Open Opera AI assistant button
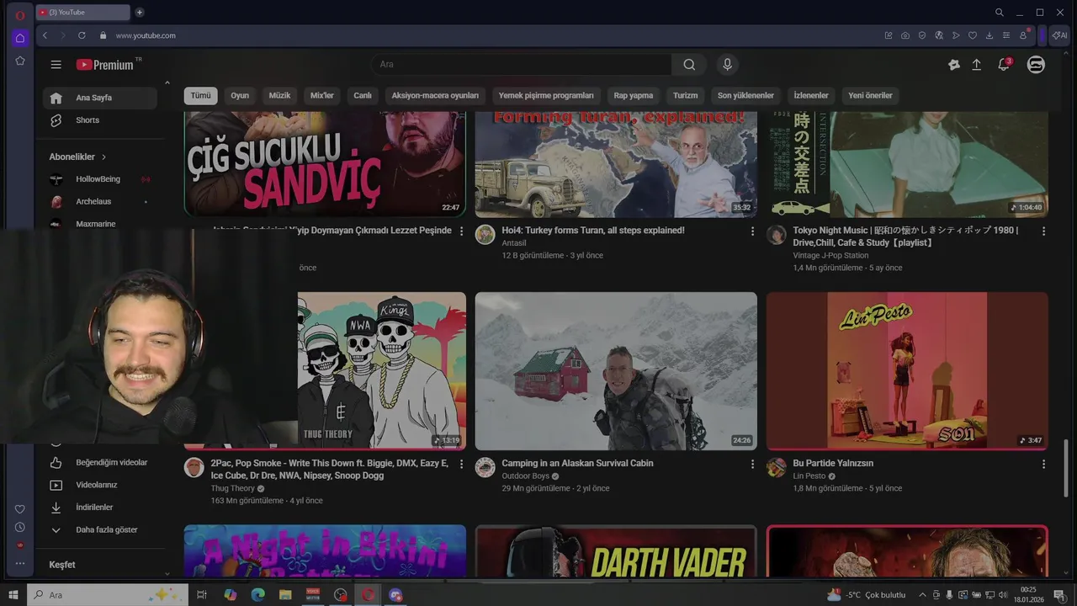This screenshot has width=1077, height=606. (1060, 35)
